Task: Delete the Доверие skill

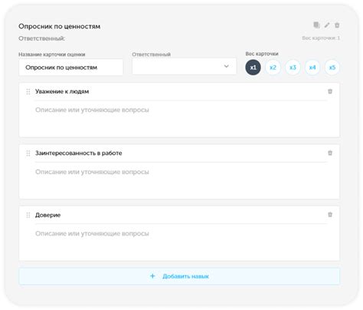Action: pos(330,215)
